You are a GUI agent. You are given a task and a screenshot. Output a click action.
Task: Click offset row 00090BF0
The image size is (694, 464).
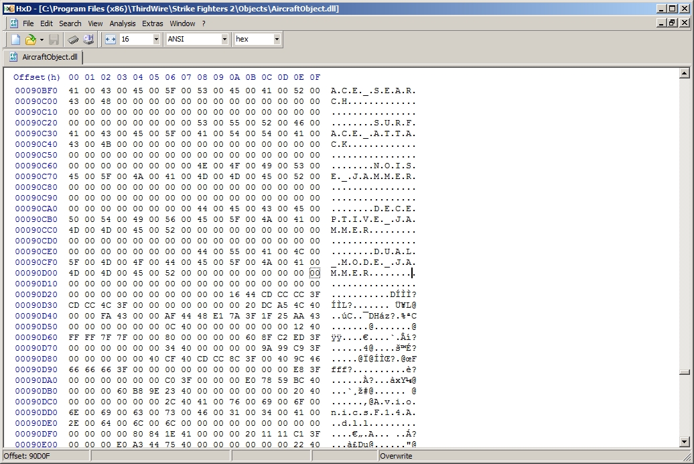point(36,91)
